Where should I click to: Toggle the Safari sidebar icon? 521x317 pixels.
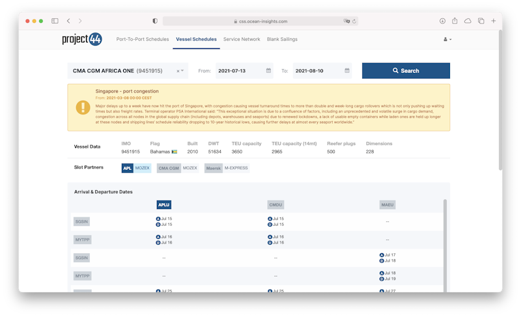(55, 21)
